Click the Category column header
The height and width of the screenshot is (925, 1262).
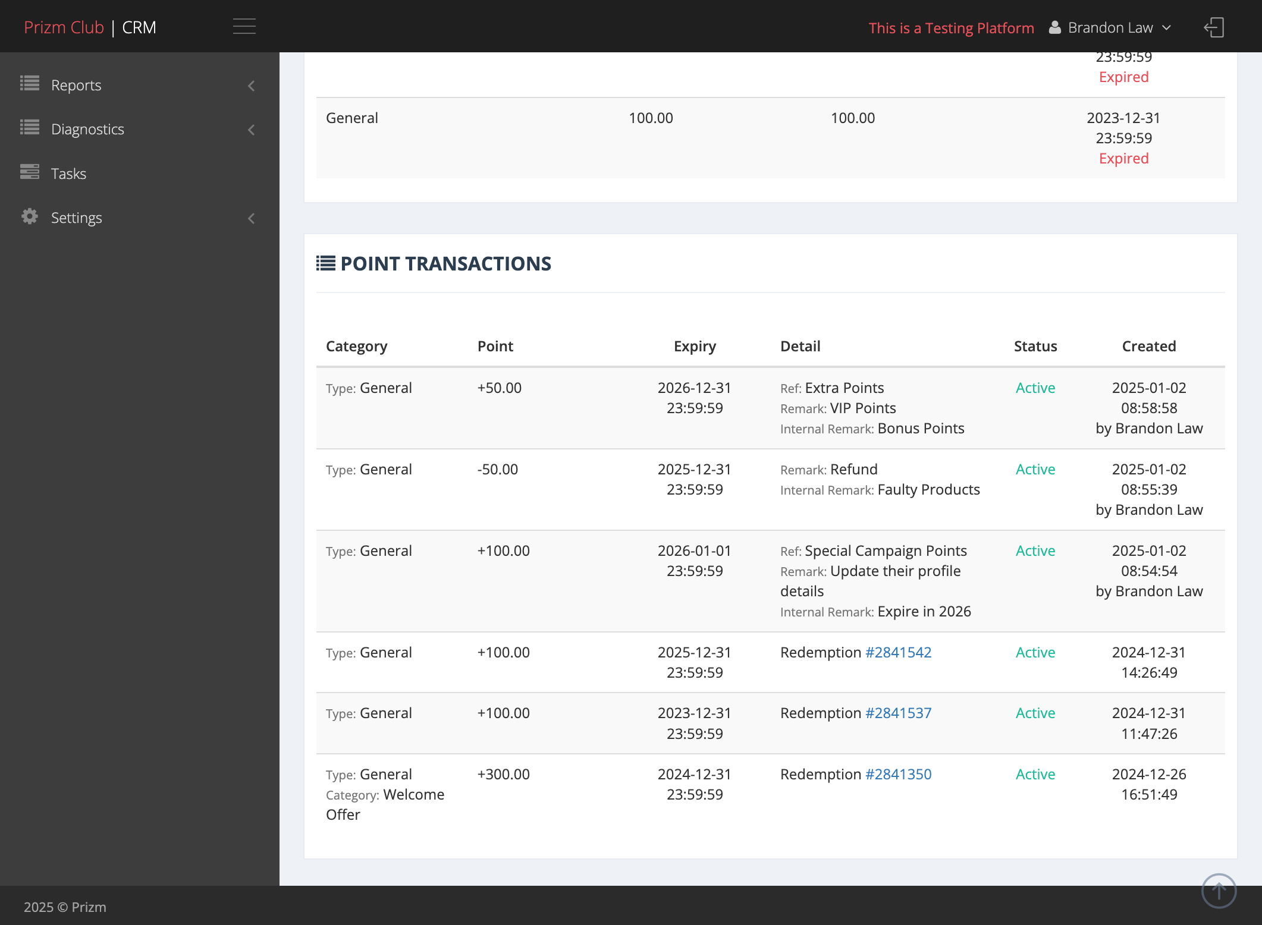357,346
